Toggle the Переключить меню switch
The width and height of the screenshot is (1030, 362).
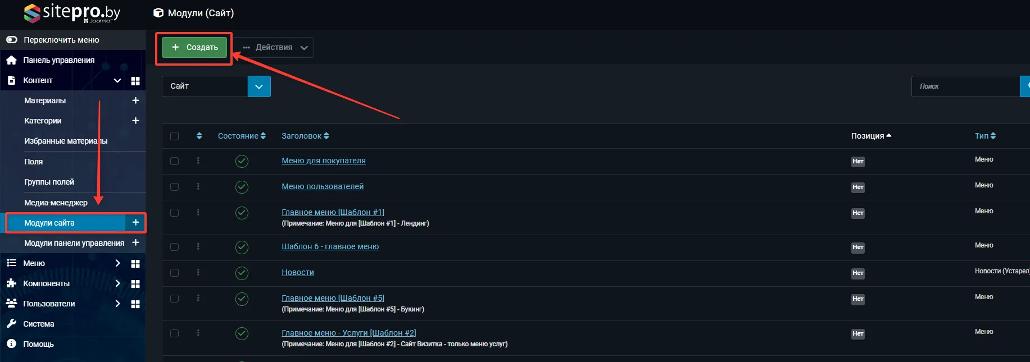point(12,40)
